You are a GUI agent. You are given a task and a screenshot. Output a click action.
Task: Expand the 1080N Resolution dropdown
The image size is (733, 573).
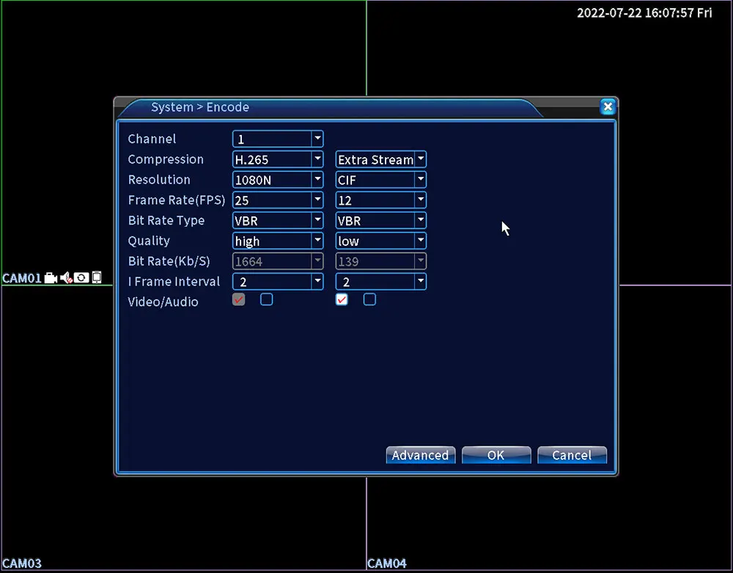pos(278,180)
